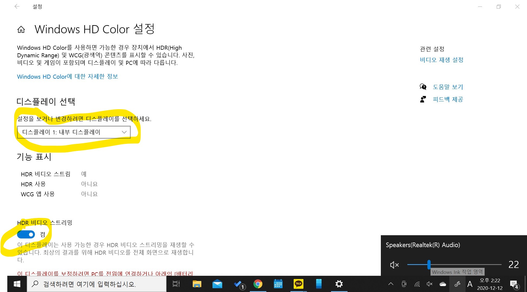
Task: Click the back arrow in the Settings header
Action: coord(17,6)
